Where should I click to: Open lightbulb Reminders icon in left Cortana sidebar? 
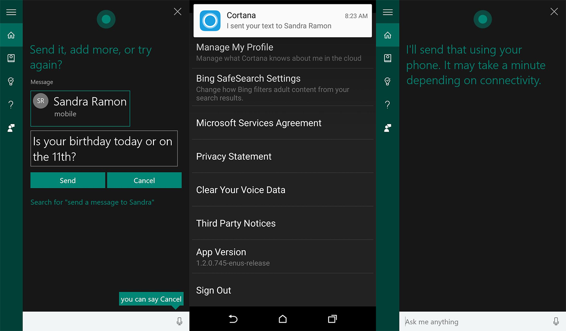pos(11,81)
